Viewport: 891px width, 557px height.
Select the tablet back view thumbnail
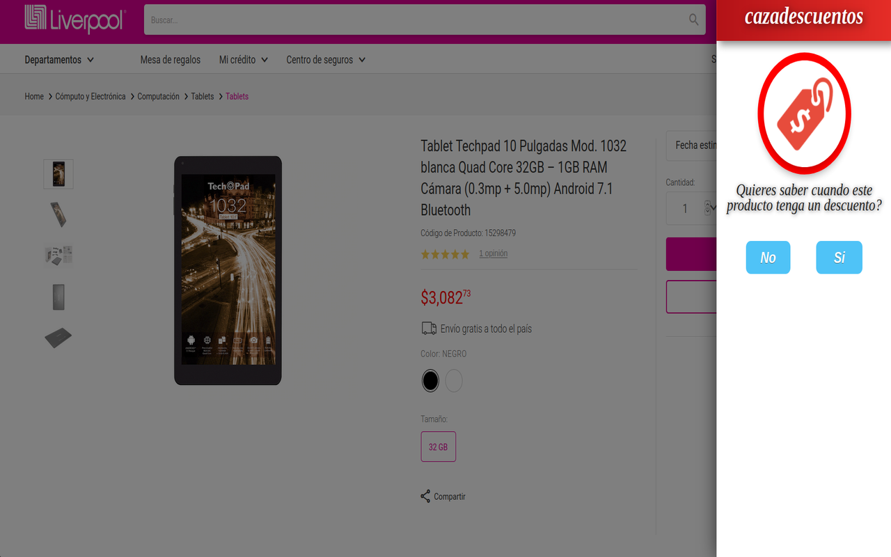pos(58,297)
